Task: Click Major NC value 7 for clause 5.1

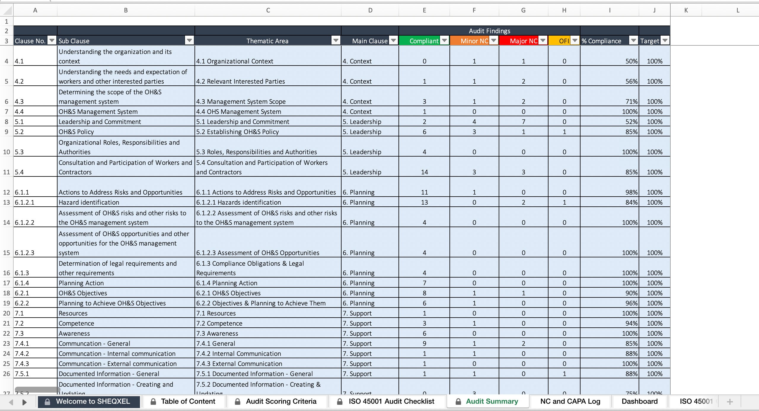Action: point(524,122)
